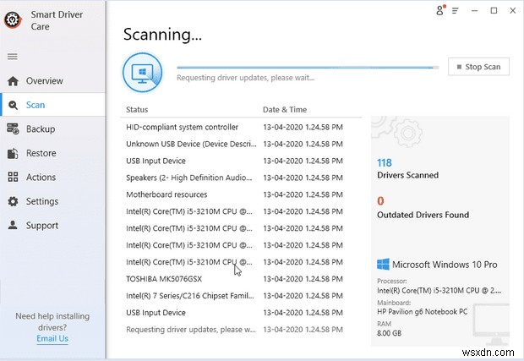Minimize the Smart Driver Care window

[x=474, y=11]
